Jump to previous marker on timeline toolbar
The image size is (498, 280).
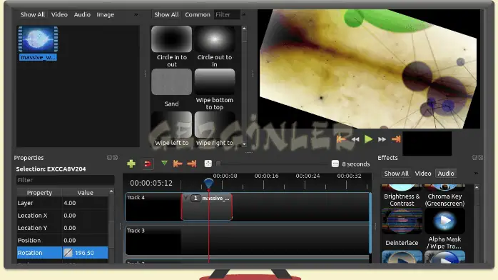178,164
